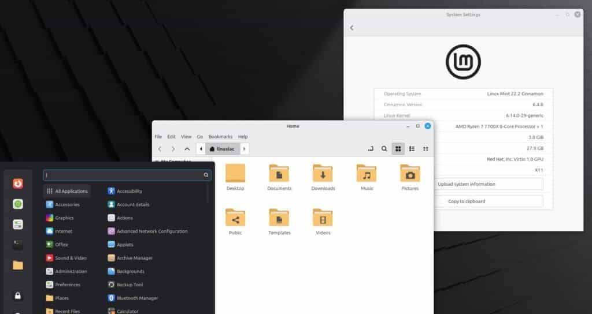
Task: Select the linuxiac path bar button
Action: click(223, 149)
